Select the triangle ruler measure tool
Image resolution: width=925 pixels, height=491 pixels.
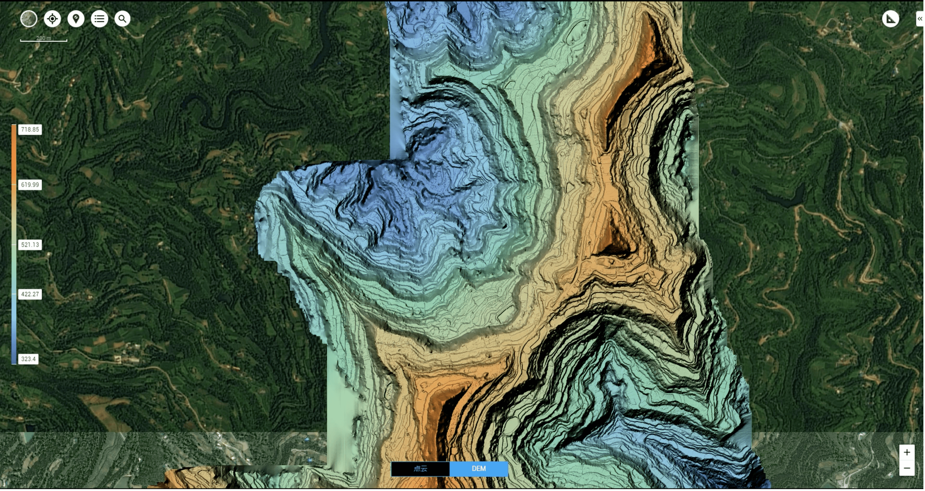click(x=890, y=19)
